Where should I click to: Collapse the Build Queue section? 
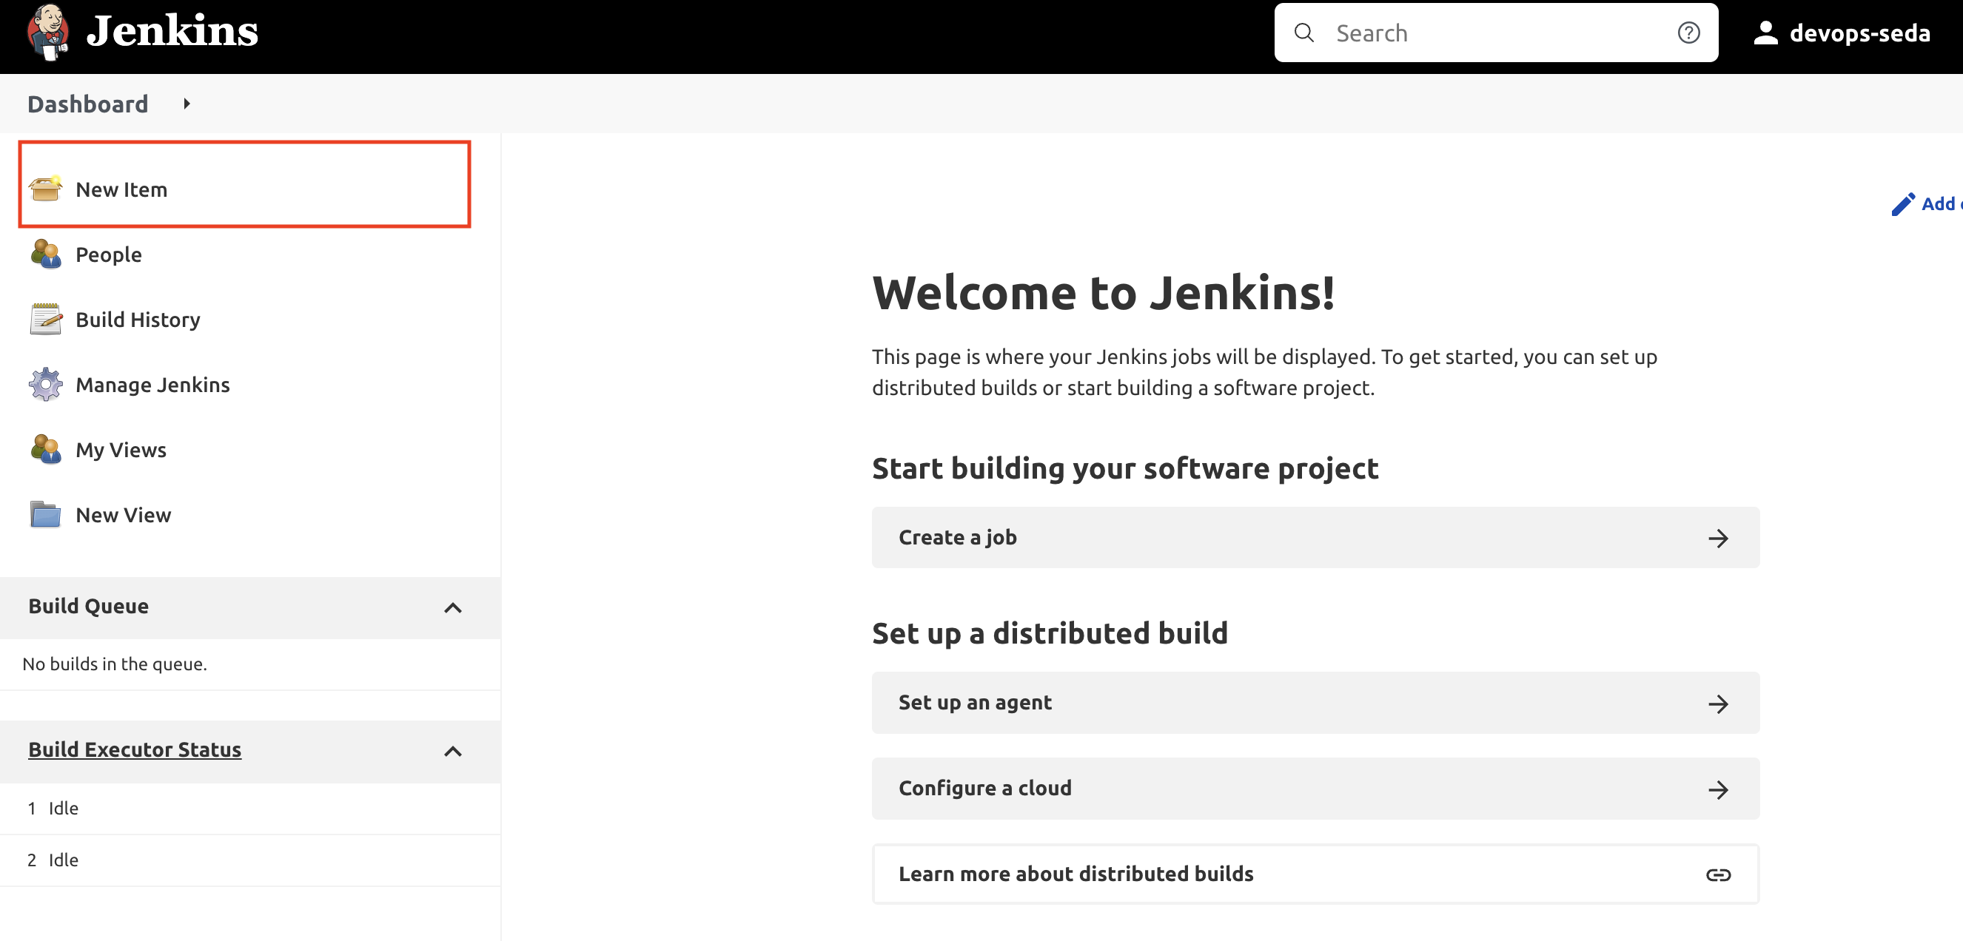point(454,607)
